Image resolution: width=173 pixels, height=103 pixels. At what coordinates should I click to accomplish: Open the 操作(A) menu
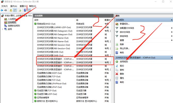[14, 6]
